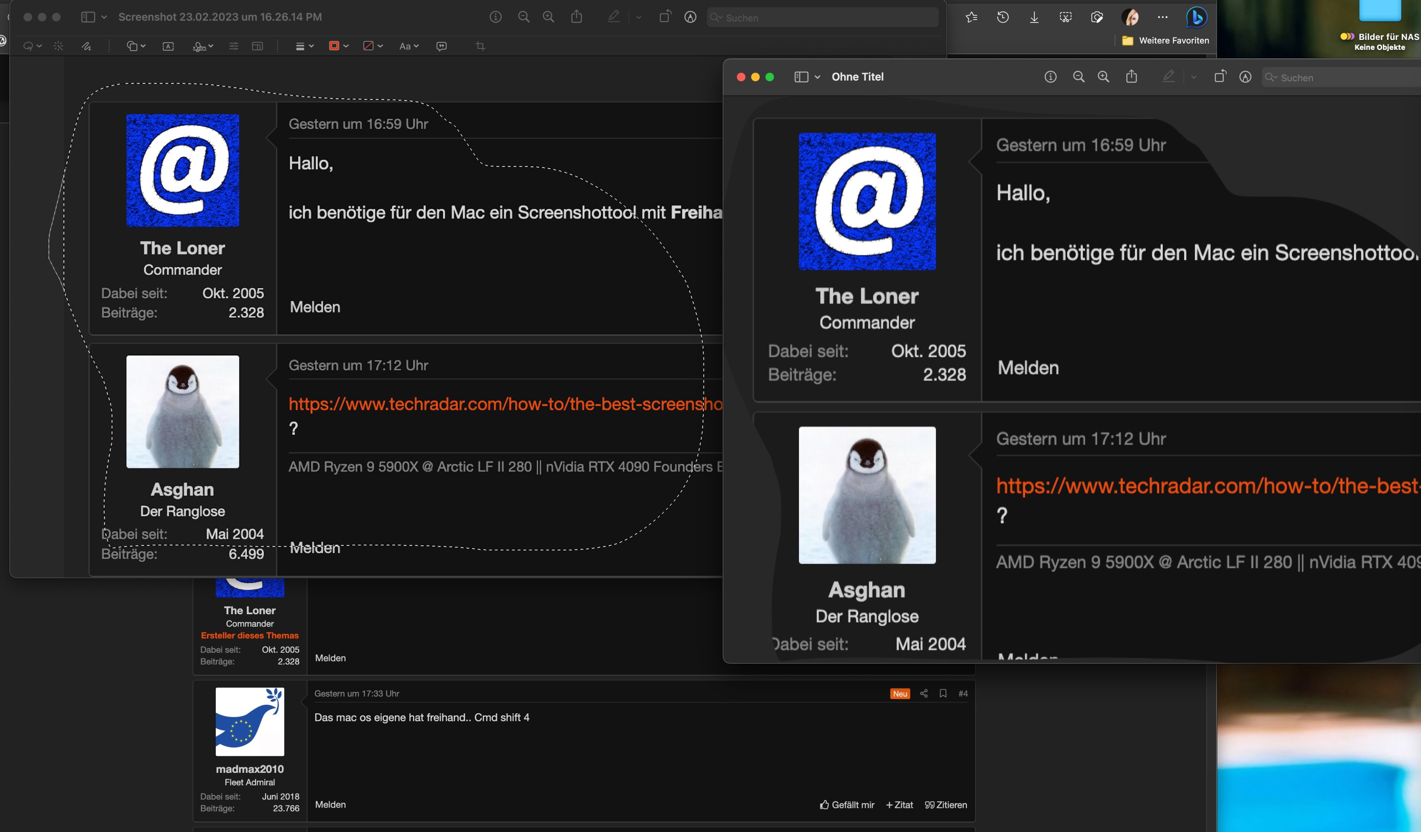This screenshot has height=832, width=1421.
Task: Toggle sidebar in Ohne Titel window
Action: pos(801,77)
